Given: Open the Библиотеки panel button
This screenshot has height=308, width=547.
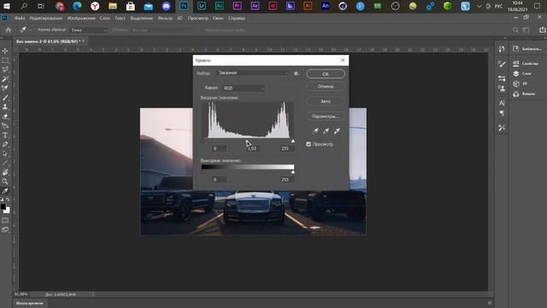Looking at the screenshot, I should coord(526,49).
